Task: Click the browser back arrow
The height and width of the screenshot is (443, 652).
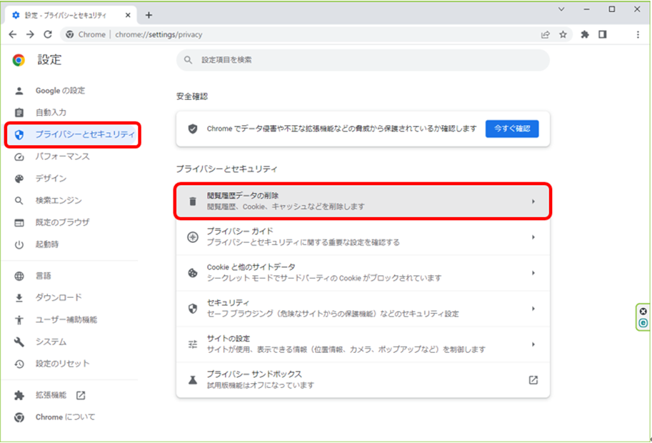Action: coord(12,34)
